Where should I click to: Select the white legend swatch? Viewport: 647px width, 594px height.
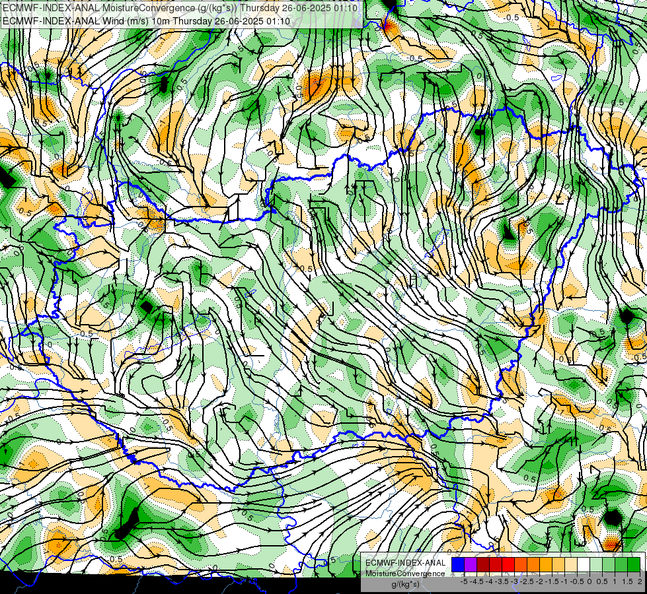pyautogui.click(x=584, y=565)
